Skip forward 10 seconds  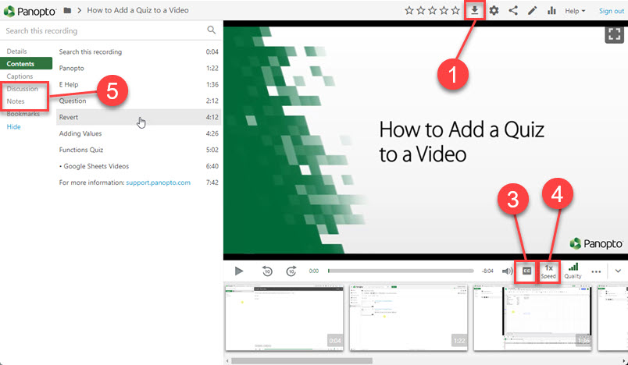pyautogui.click(x=291, y=271)
